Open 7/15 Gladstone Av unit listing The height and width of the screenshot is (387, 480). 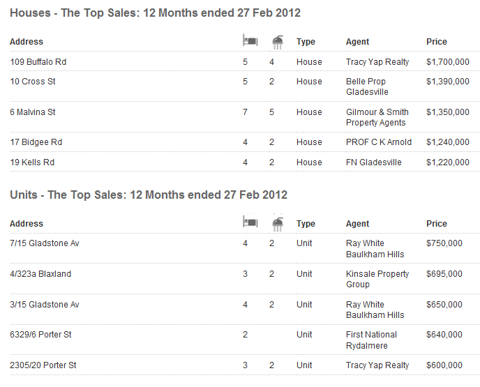(45, 243)
